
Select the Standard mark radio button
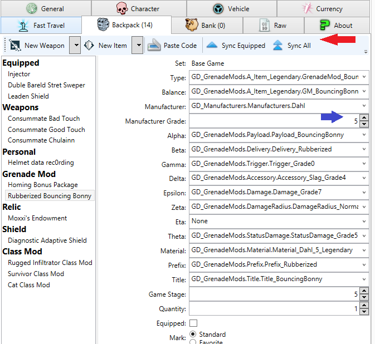click(x=193, y=334)
